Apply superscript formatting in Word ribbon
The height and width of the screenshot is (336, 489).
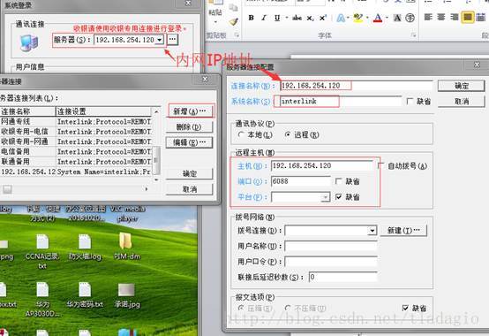(323, 18)
